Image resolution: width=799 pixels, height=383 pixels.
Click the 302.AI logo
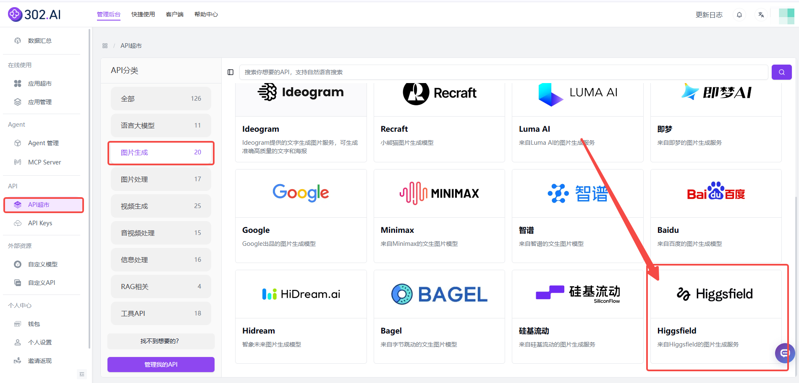pyautogui.click(x=34, y=14)
